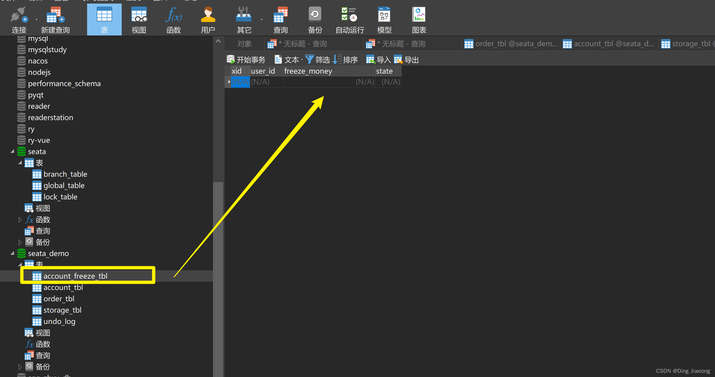Select 查询 node under seata
This screenshot has height=377, width=715.
click(43, 231)
